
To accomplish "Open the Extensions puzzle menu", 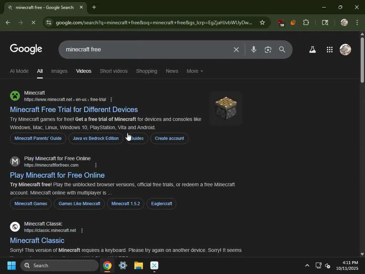I will tap(306, 22).
